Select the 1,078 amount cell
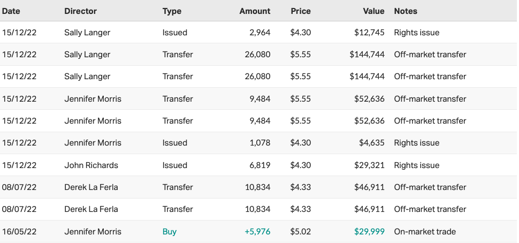The image size is (519, 243). pos(259,143)
